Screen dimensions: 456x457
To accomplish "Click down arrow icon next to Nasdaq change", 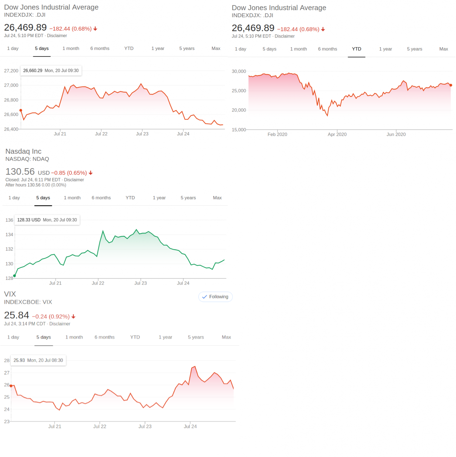I will 91,173.
